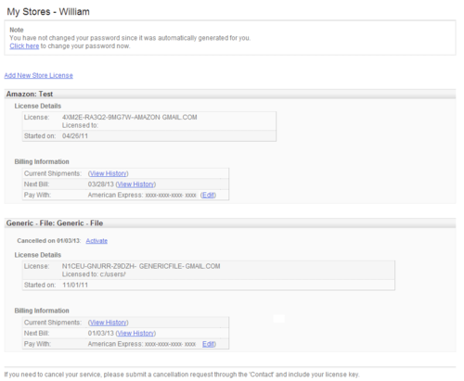Viewport: 464px width, 381px height.
Task: Select the Note password warning box
Action: (x=230, y=38)
